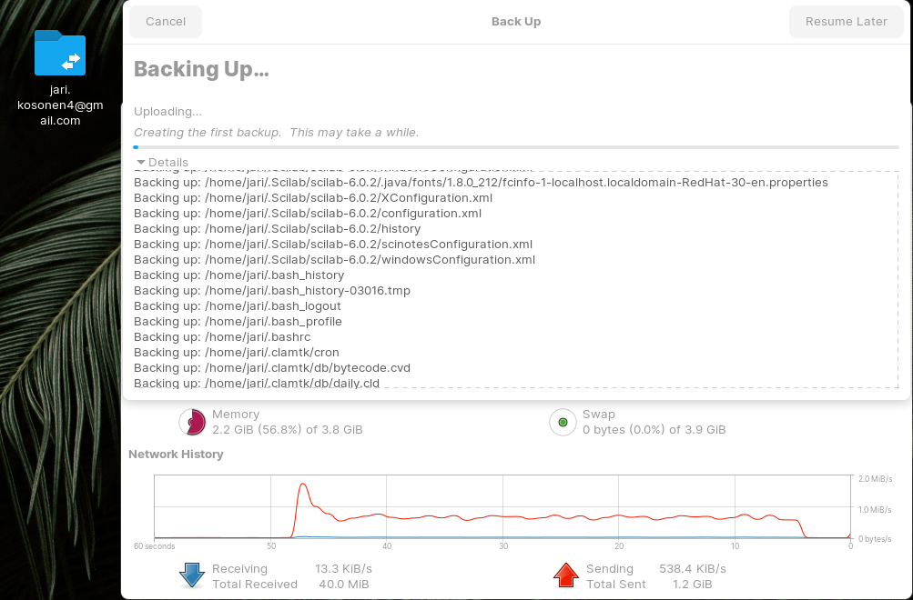The image size is (913, 600).
Task: Click the Network History section label
Action: [176, 454]
